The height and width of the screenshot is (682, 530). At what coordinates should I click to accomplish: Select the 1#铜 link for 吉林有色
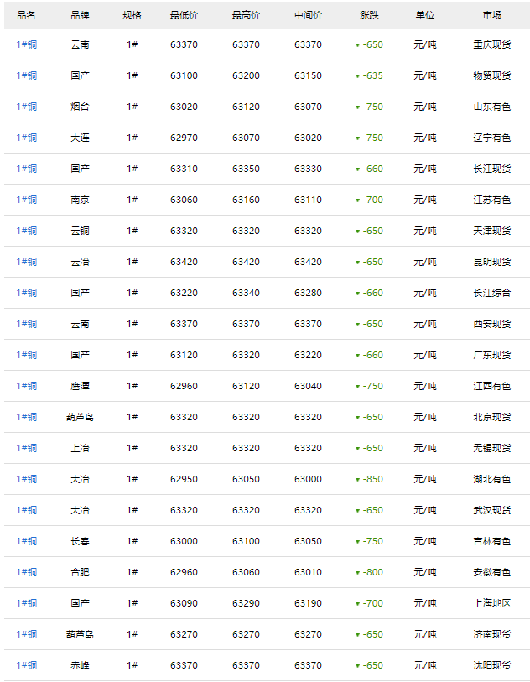coord(26,541)
